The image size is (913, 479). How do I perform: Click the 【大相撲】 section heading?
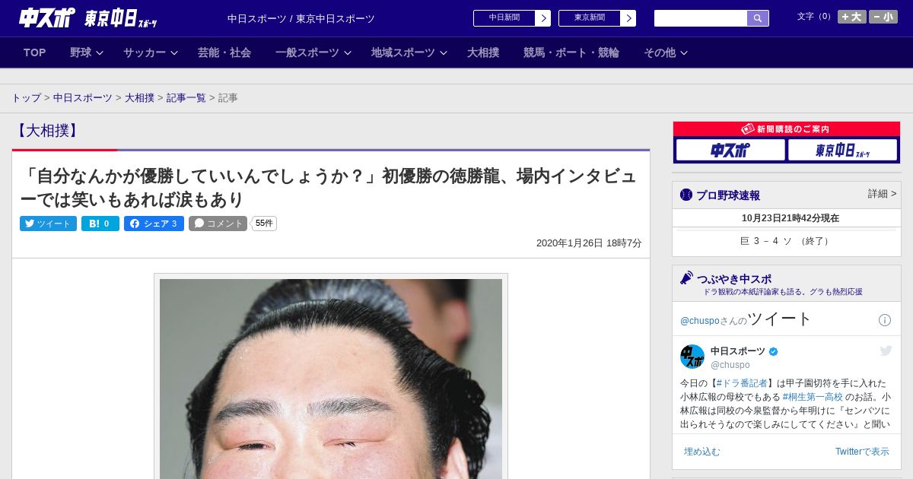pos(48,131)
